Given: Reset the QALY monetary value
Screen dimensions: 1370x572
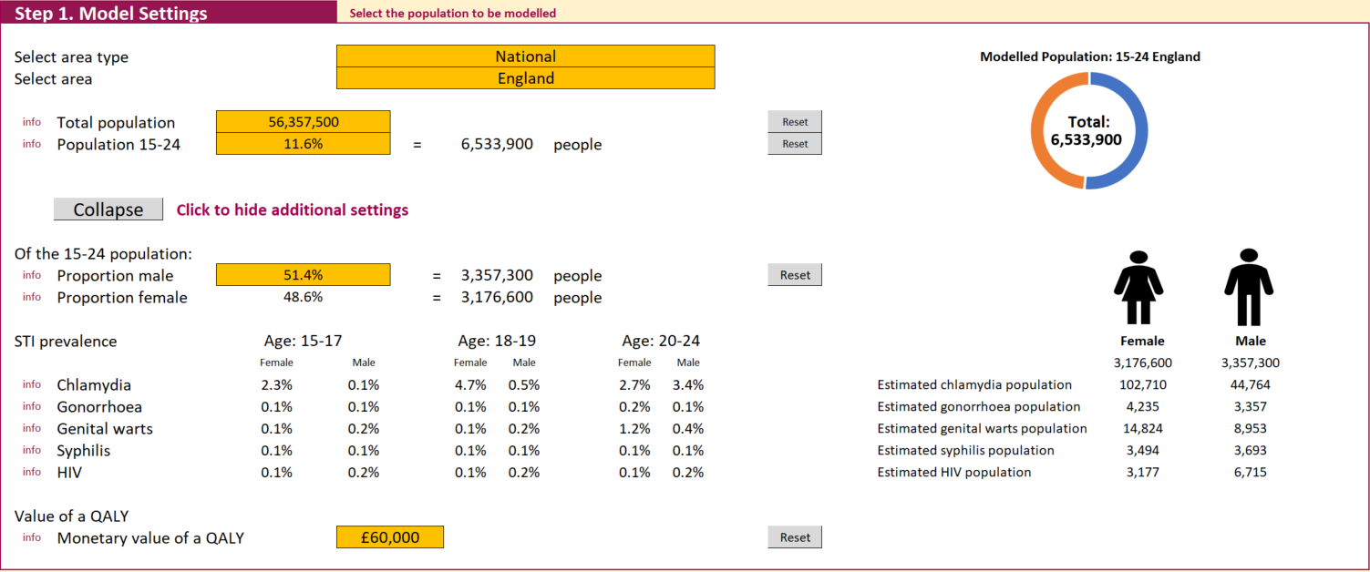Looking at the screenshot, I should point(795,537).
